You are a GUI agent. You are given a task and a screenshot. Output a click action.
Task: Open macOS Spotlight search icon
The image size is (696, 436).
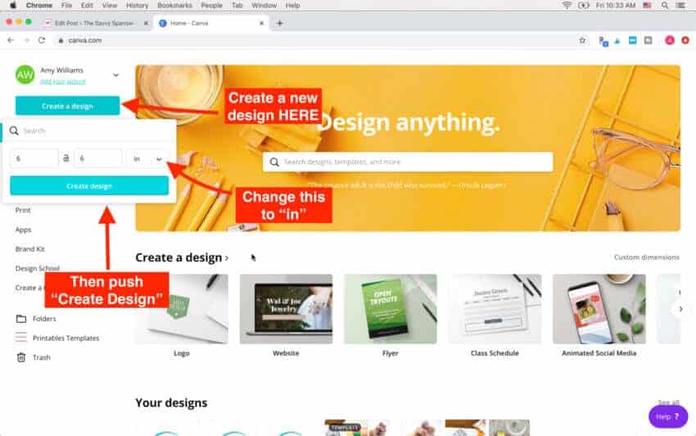[x=665, y=6]
